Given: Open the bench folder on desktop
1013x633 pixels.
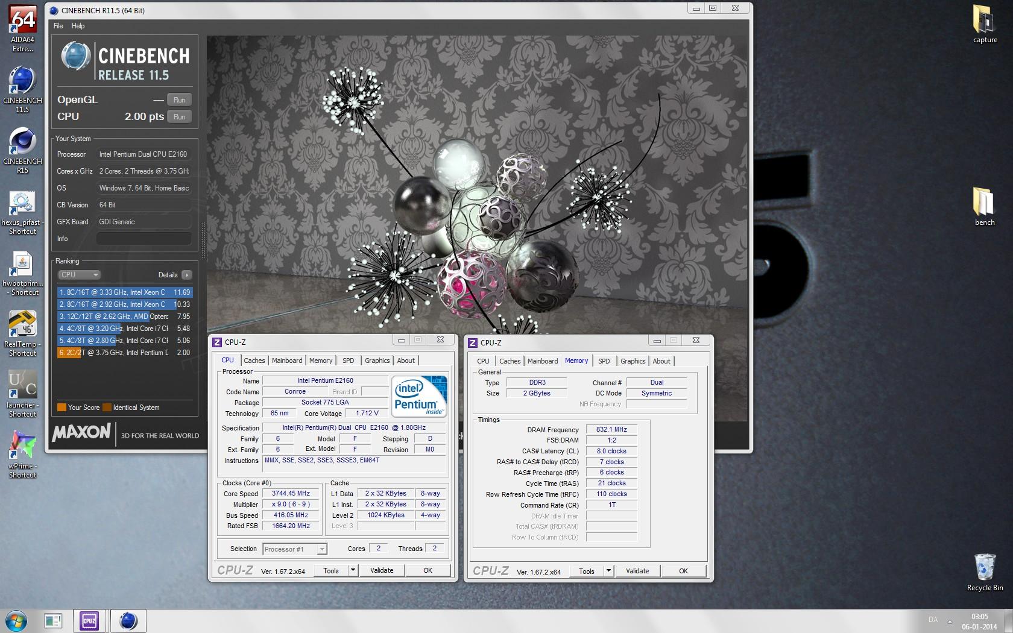Looking at the screenshot, I should point(985,206).
